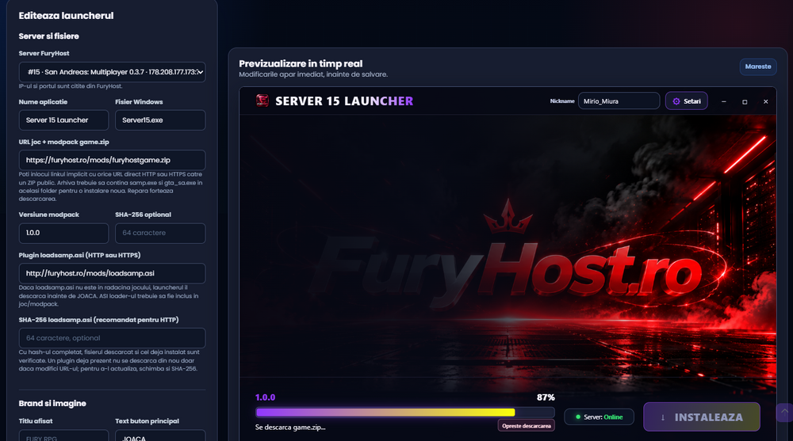Close the launcher preview window
The image size is (793, 441).
click(x=766, y=101)
